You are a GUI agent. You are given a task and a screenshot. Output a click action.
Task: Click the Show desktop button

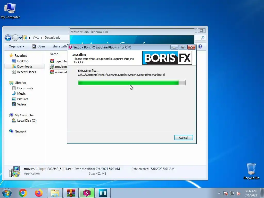coord(262,193)
